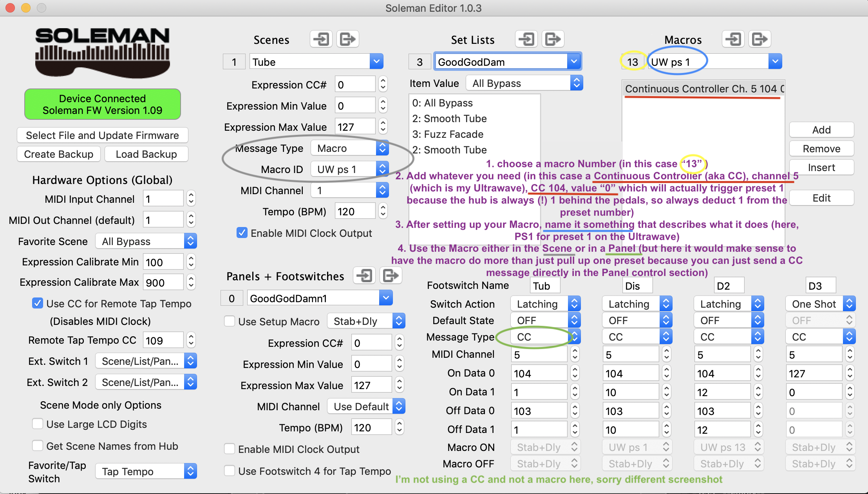Click the Expression Calibrate Max stepper

[191, 282]
